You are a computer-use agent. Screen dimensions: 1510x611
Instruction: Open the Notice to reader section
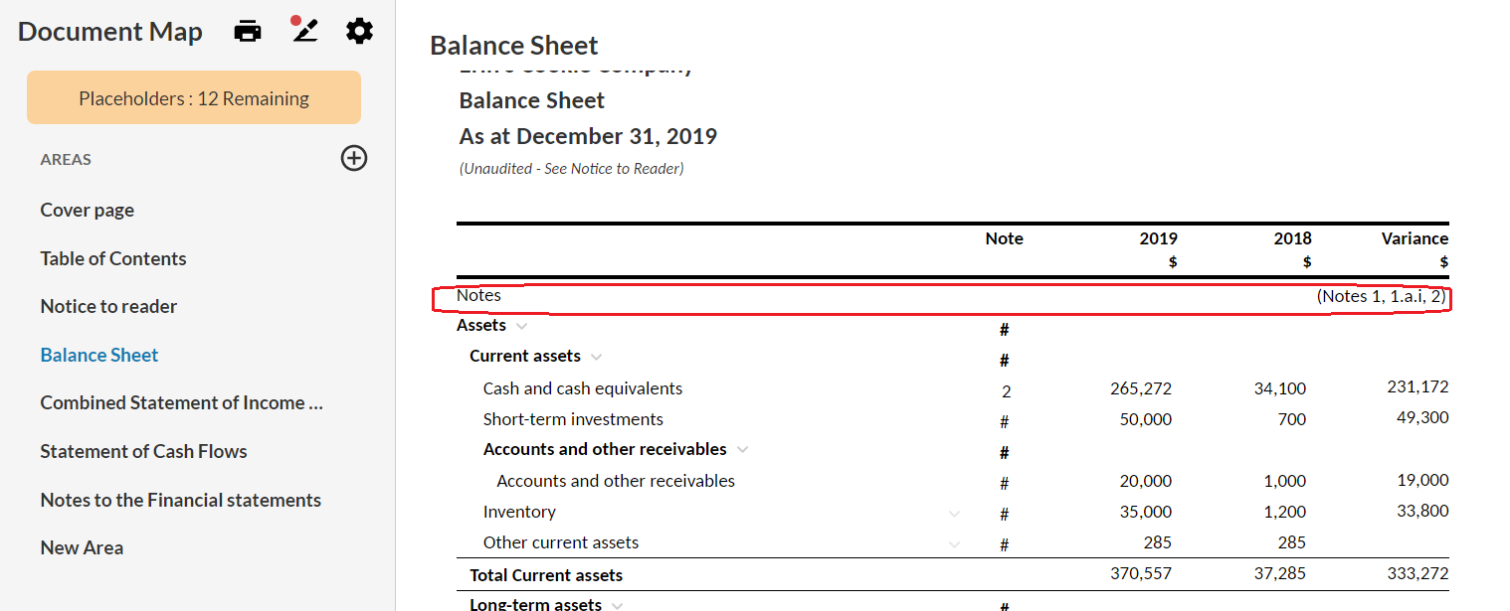(x=108, y=306)
